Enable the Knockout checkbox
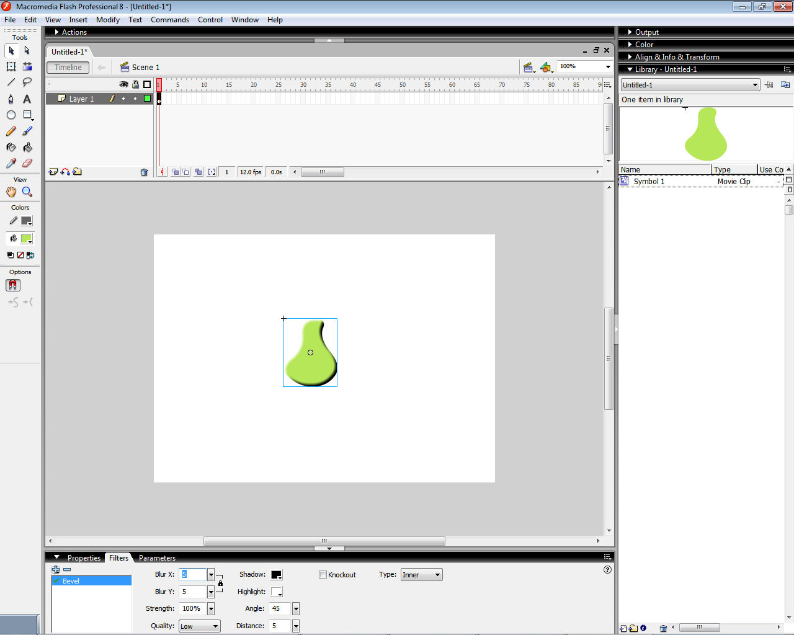This screenshot has width=794, height=635. click(x=323, y=575)
